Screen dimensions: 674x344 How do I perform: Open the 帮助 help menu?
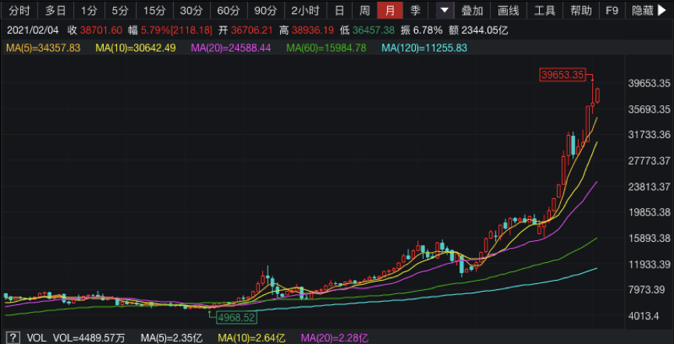[x=580, y=10]
